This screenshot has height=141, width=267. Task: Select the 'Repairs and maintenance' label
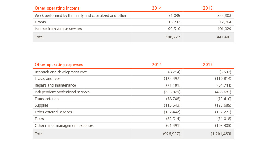coord(55,85)
